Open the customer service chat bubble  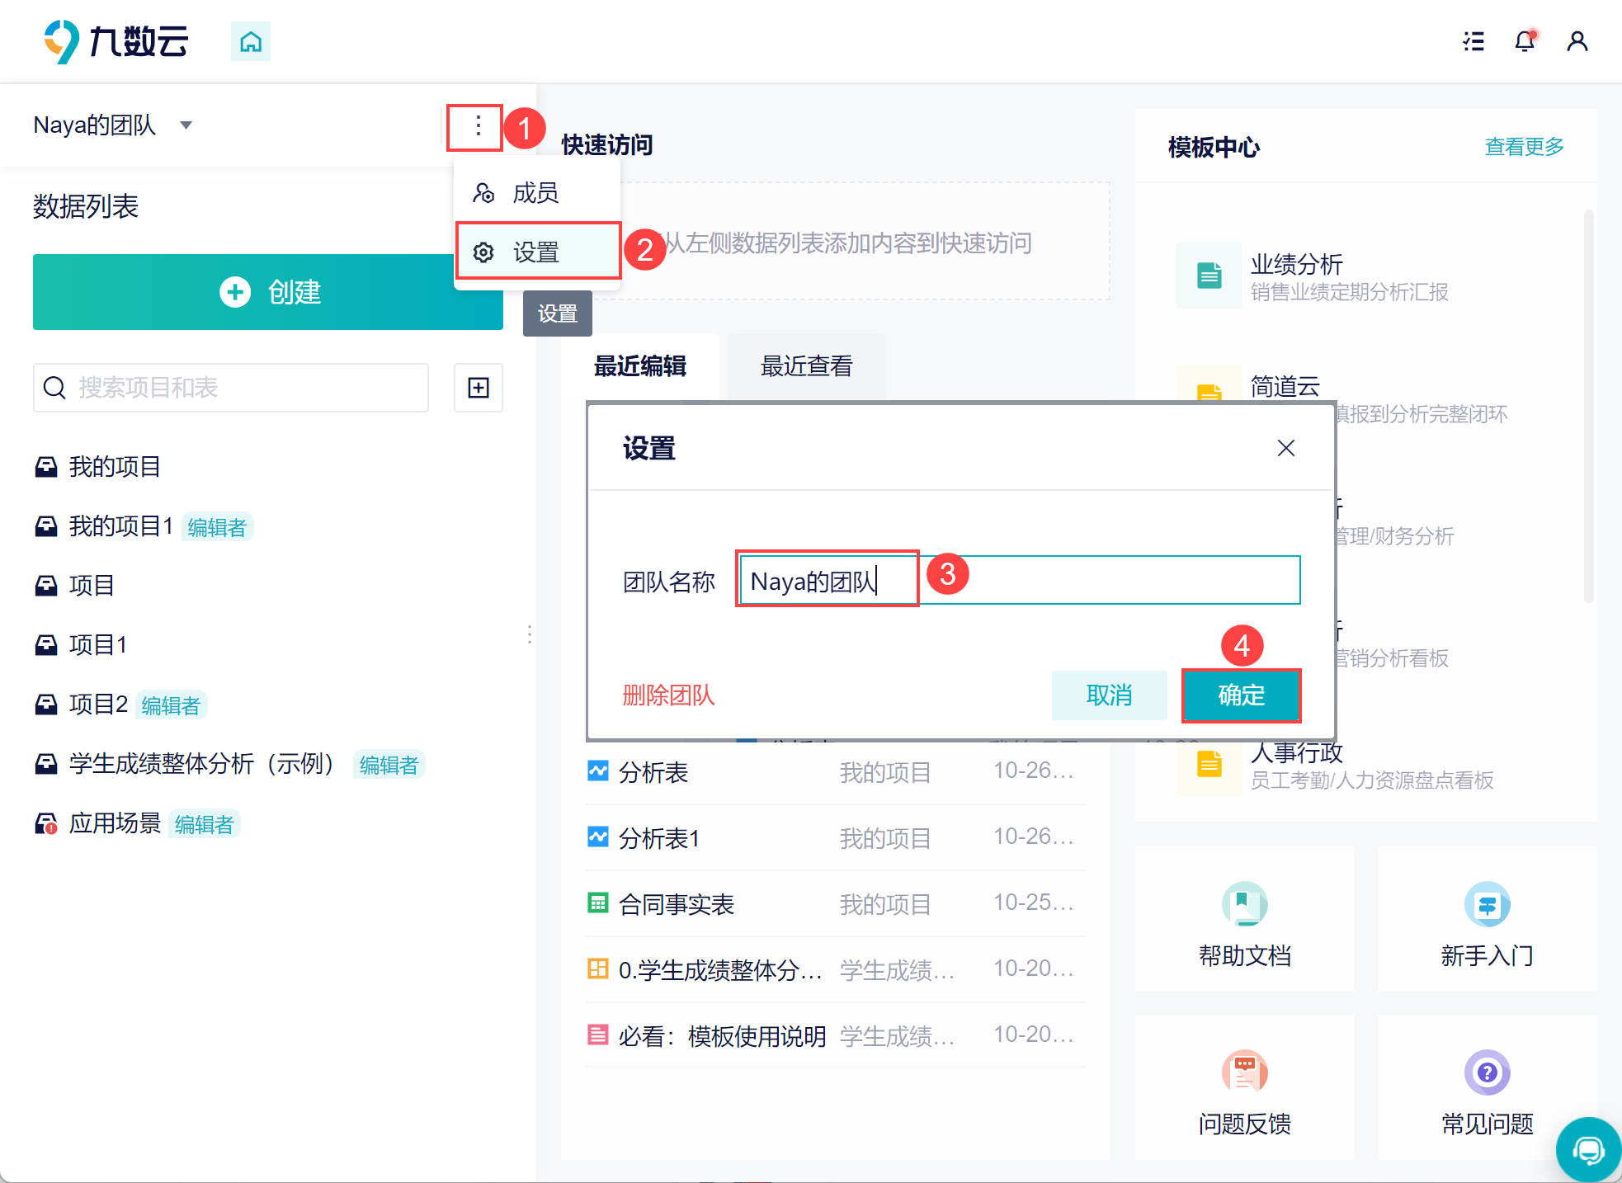pos(1587,1148)
